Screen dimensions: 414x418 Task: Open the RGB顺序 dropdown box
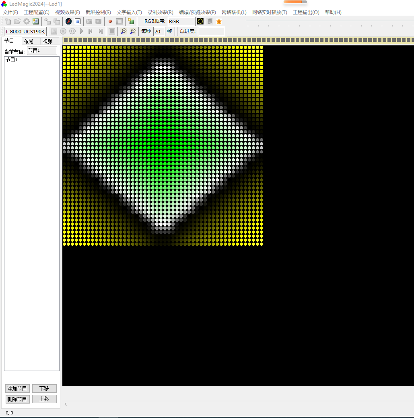[181, 21]
